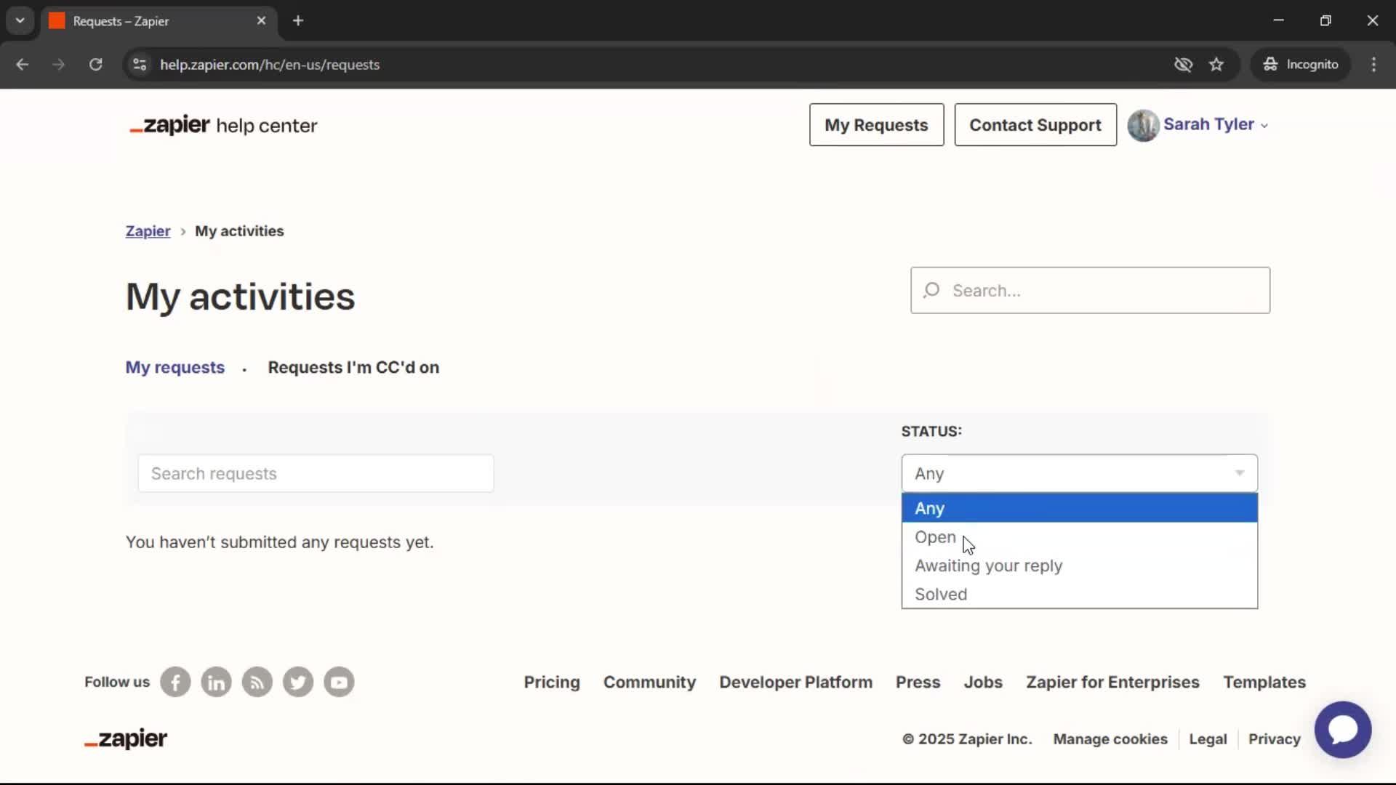
Task: Click 'You haven't submitted any requests yet' text
Action: pos(279,542)
